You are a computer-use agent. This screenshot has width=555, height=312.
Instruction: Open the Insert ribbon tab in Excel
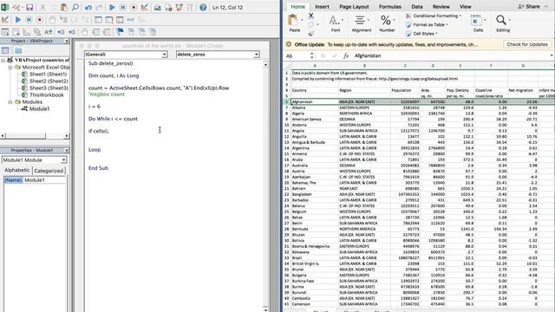(x=322, y=6)
